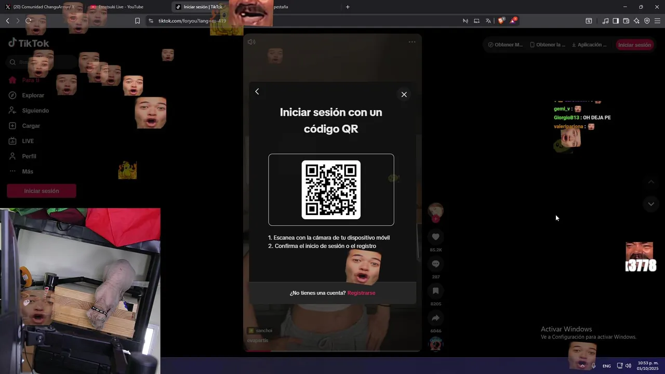Screen dimensions: 665x374
Task: Go back in the login dialog
Action: [x=257, y=91]
